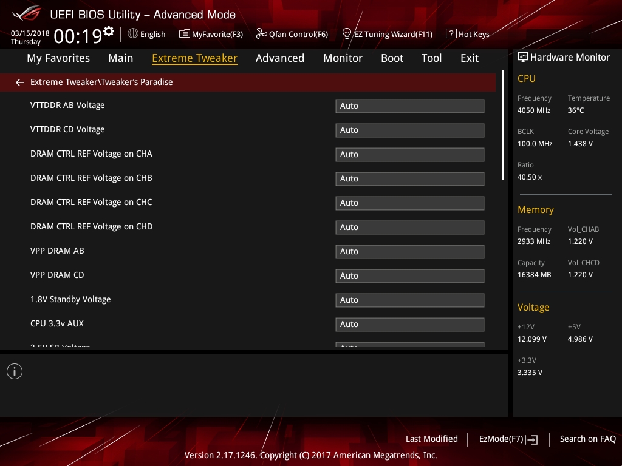Viewport: 622px width, 466px height.
Task: Click the 40.50 x ratio value
Action: click(x=530, y=177)
